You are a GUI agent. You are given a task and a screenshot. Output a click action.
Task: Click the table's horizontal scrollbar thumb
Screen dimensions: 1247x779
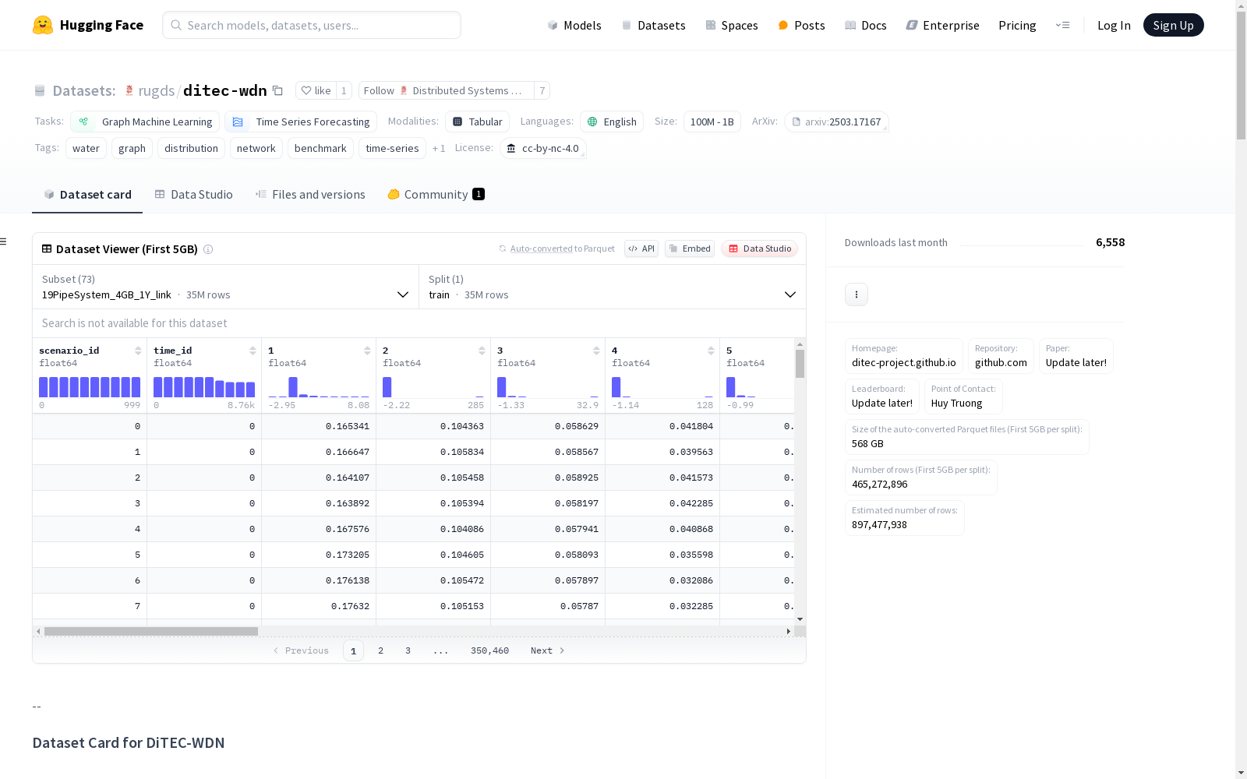(151, 631)
